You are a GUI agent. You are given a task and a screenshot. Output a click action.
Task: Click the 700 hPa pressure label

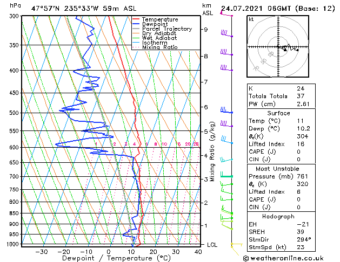[15, 177]
